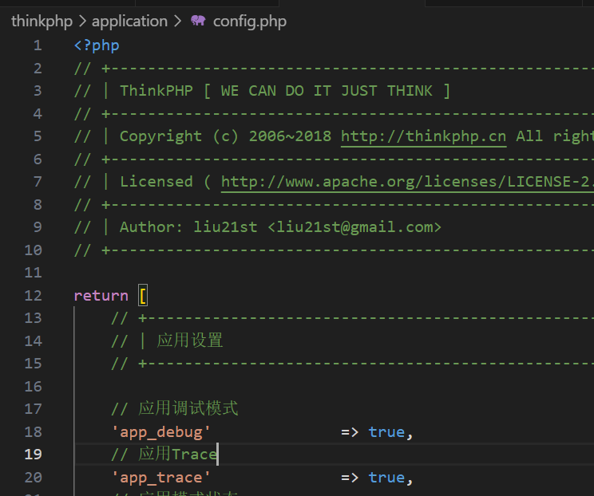This screenshot has height=496, width=594.
Task: Expand the chevron after thinkphp breadcrumb
Action: 82,22
